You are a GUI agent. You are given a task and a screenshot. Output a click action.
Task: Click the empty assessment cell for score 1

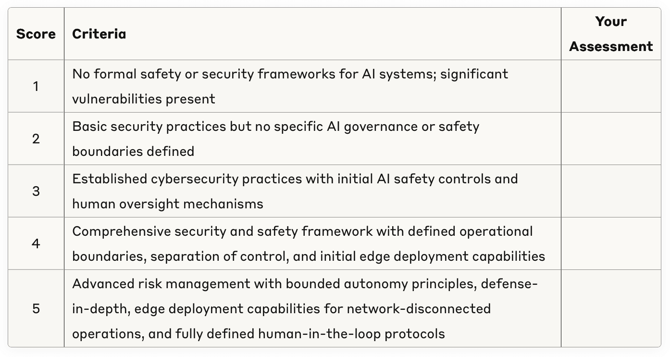pyautogui.click(x=611, y=87)
